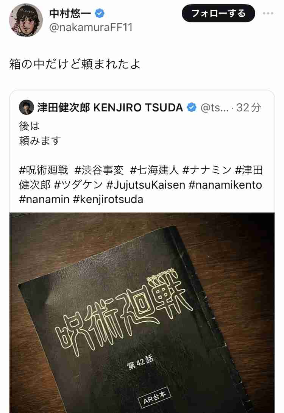Click the verified badge next to KENJIRO TSUDA

click(x=192, y=108)
